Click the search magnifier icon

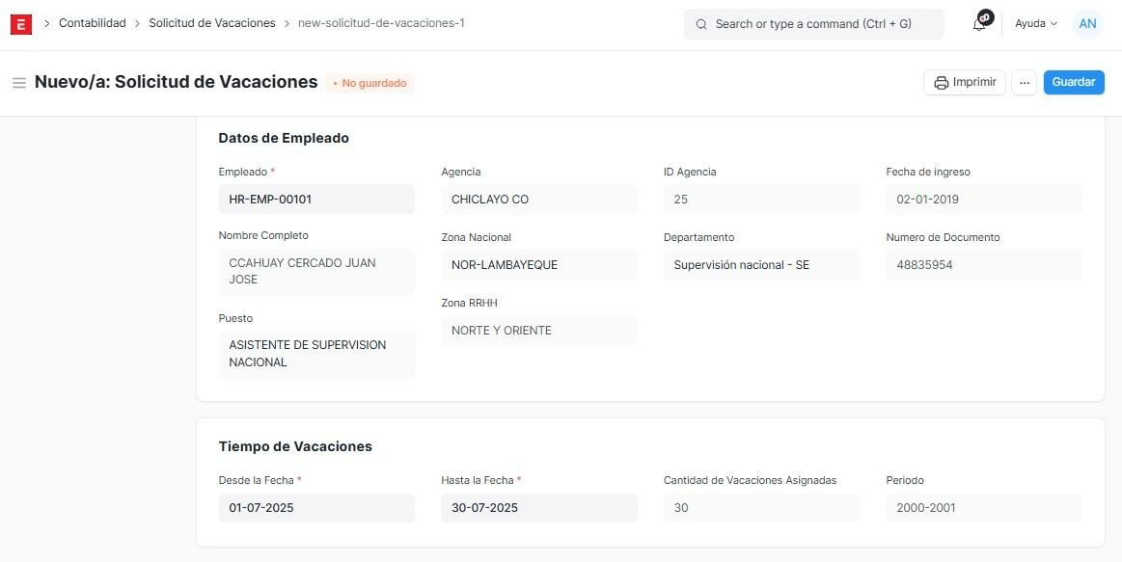tap(701, 24)
